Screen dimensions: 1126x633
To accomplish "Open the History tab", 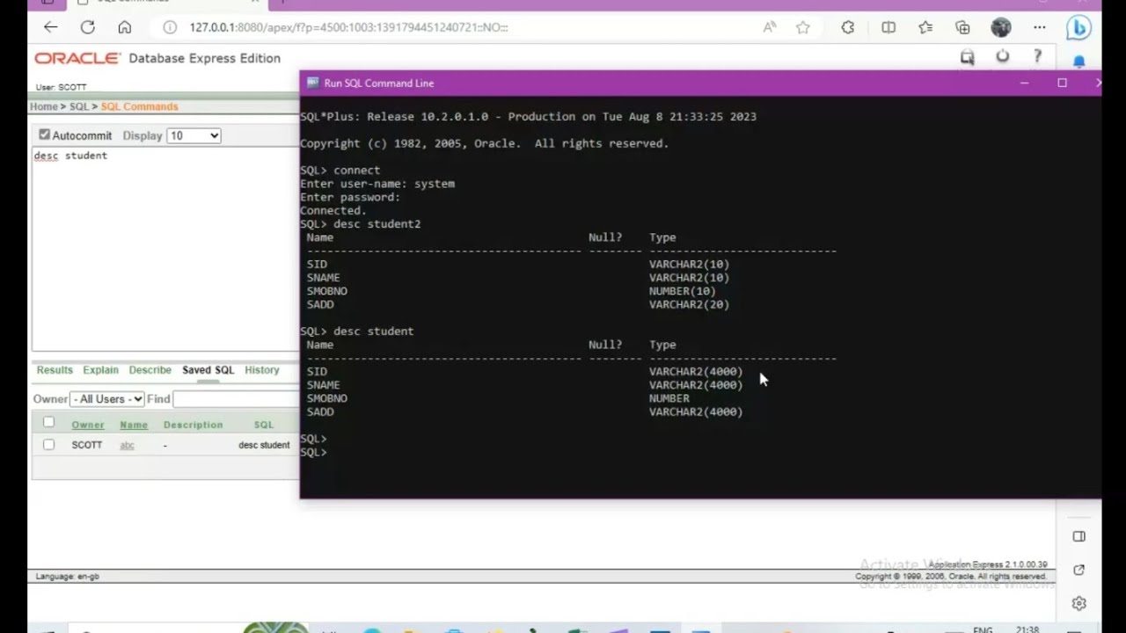I will tap(262, 370).
